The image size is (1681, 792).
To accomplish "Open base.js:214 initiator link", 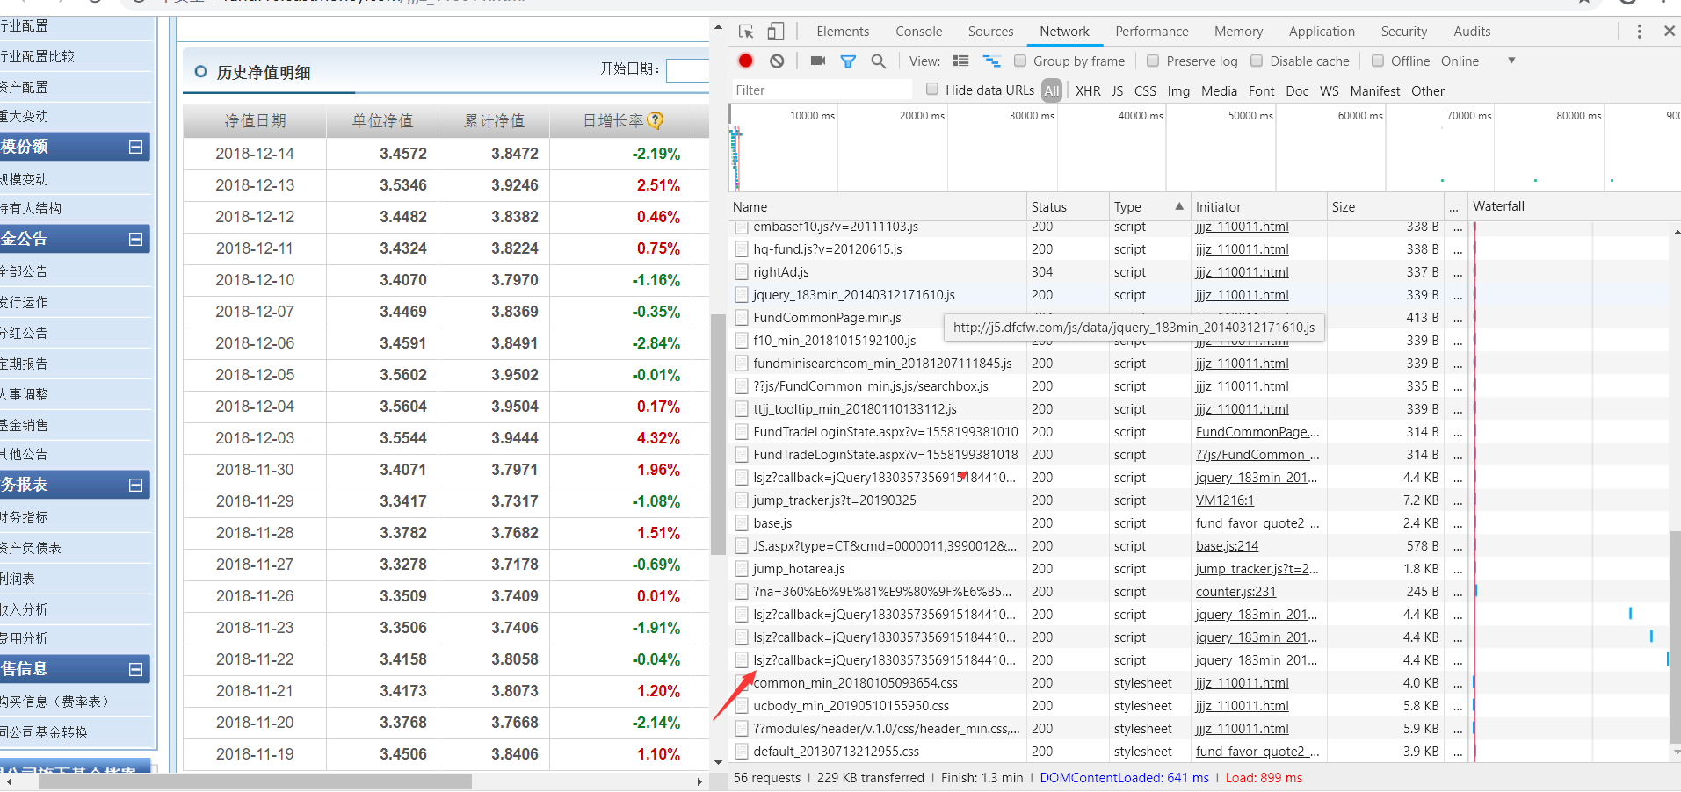I will (x=1227, y=546).
